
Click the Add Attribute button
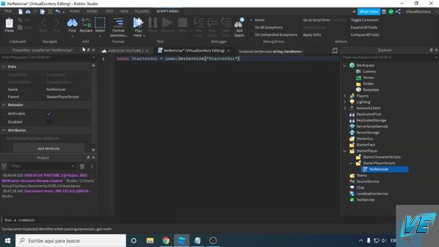point(49,148)
